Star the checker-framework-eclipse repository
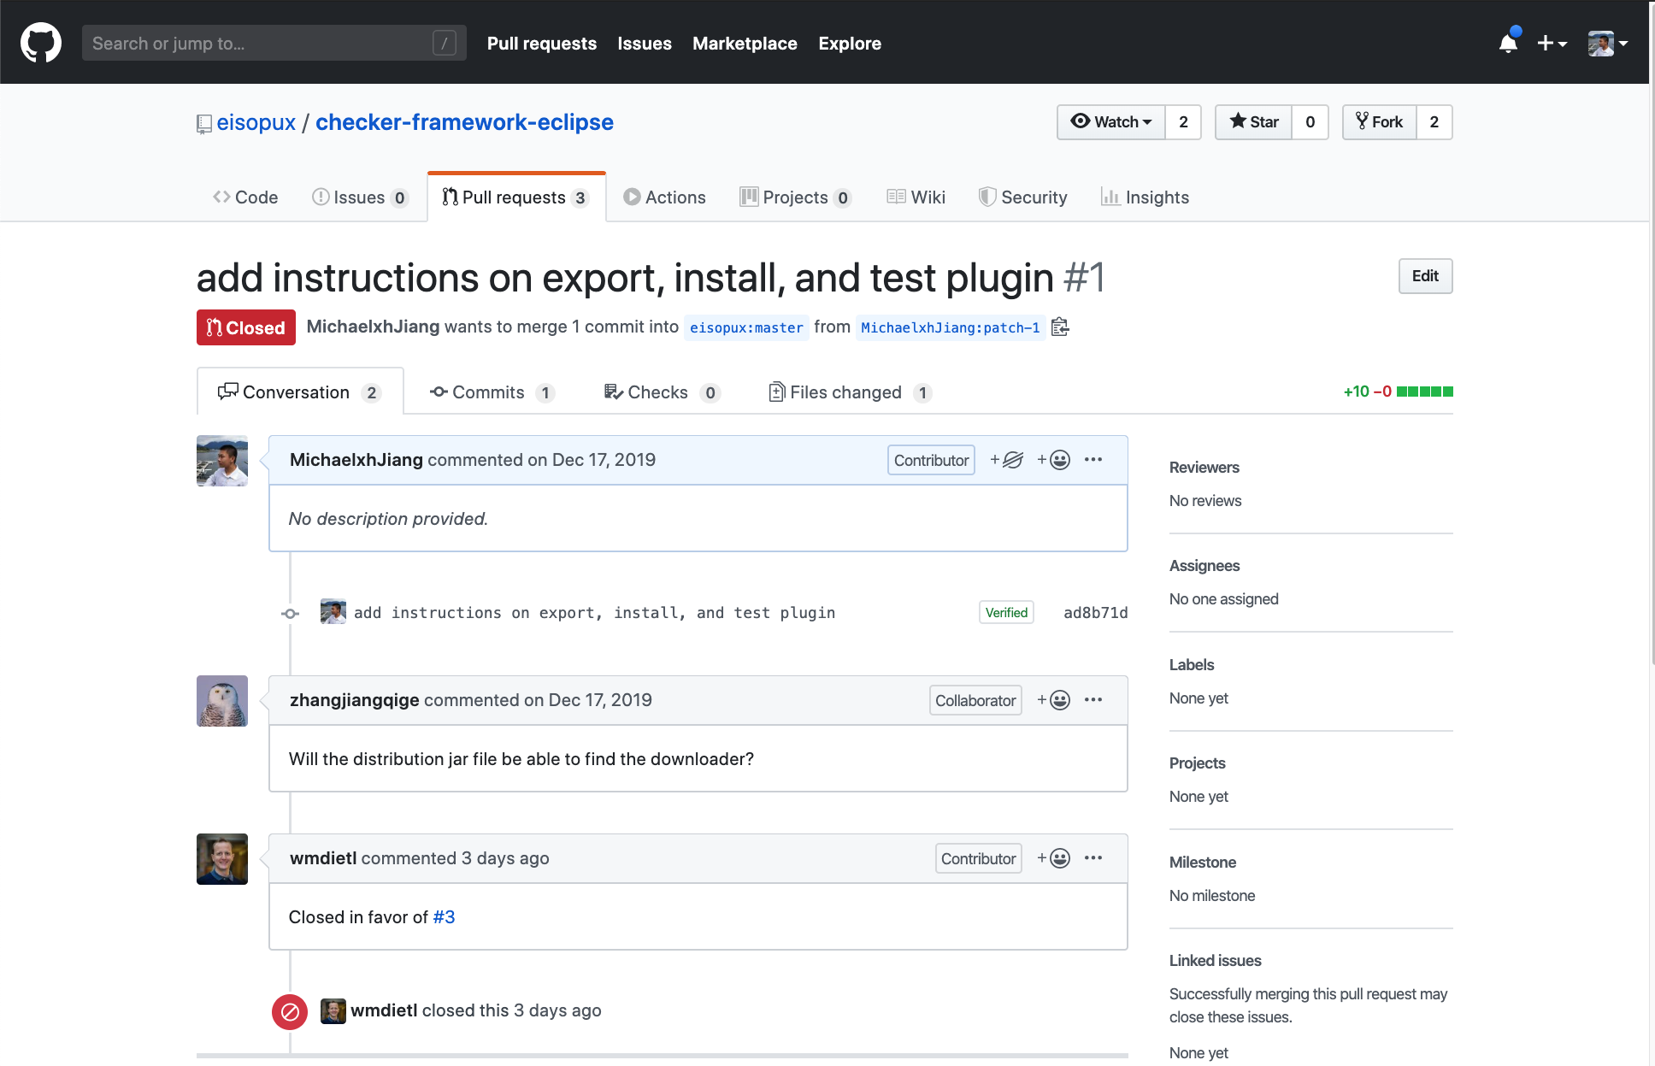 1253,122
